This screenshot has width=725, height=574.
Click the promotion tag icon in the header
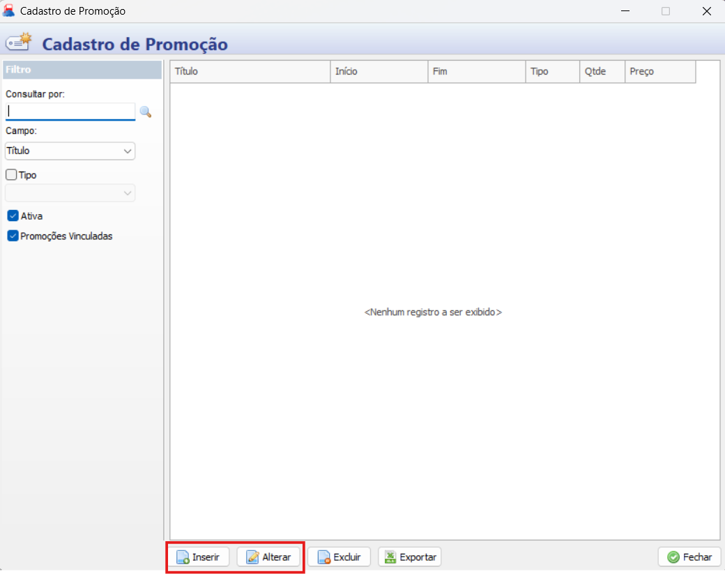20,42
